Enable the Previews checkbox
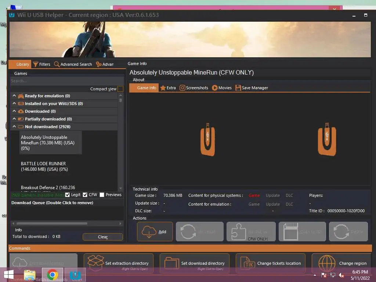This screenshot has height=282, width=376. 102,195
